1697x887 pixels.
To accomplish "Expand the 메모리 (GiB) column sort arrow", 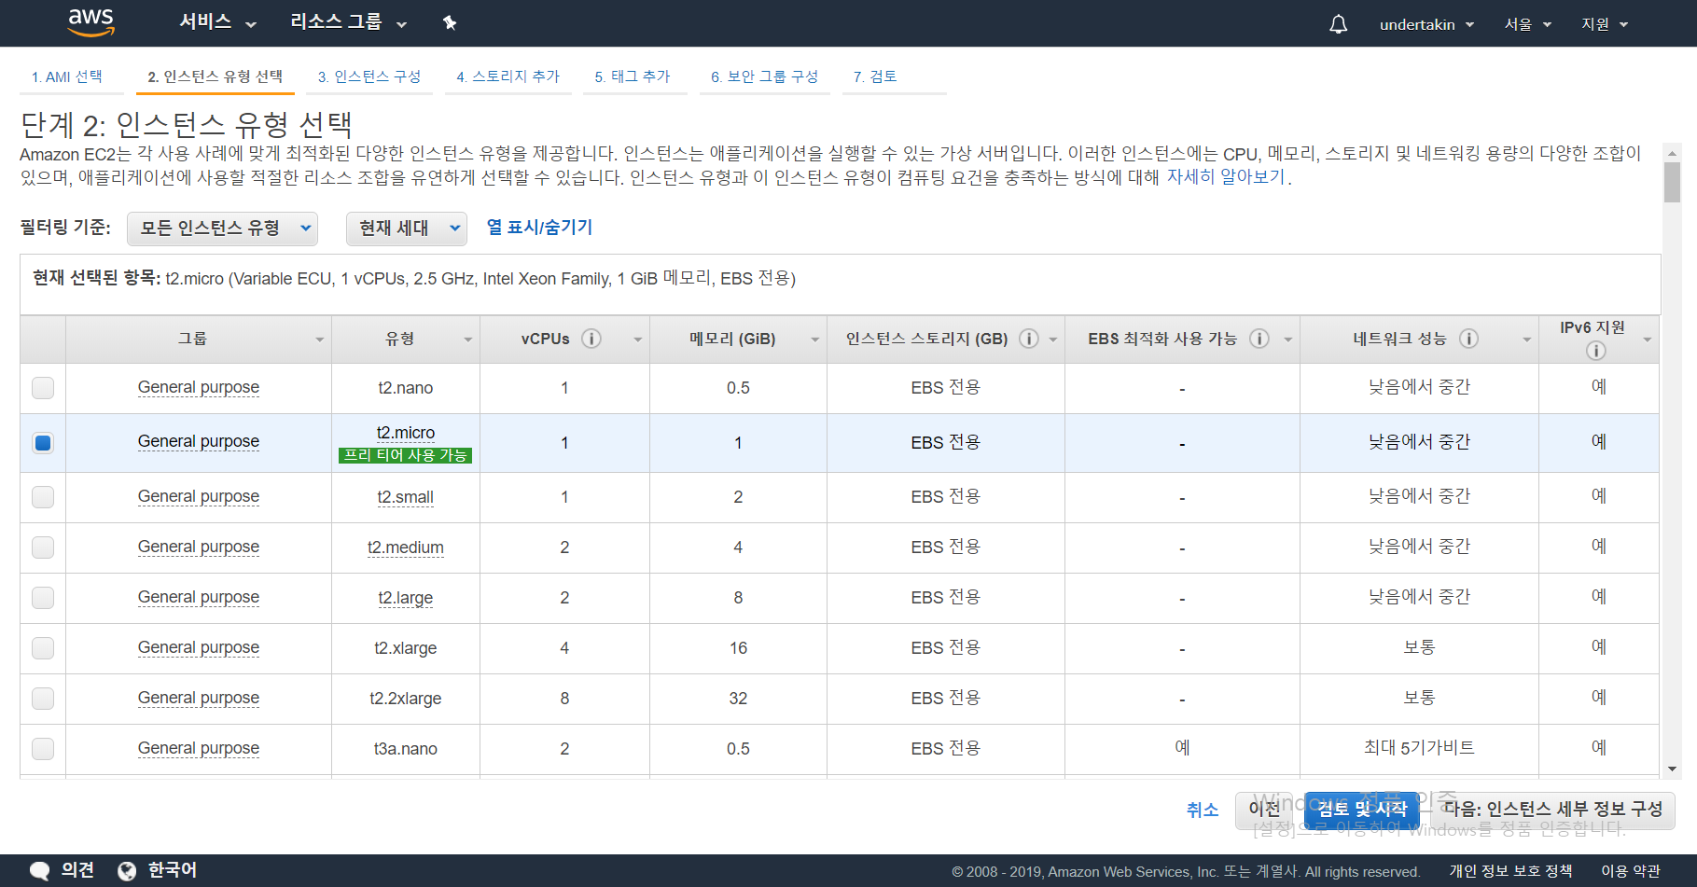I will 814,340.
